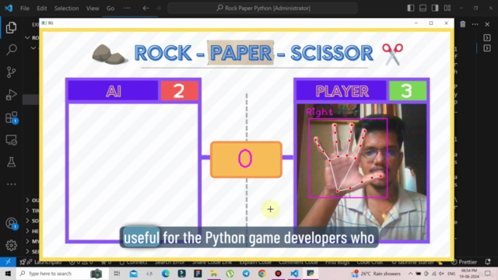Screen dimensions: 498x280
Task: Open the panel more actions ellipsis
Action: [475, 24]
